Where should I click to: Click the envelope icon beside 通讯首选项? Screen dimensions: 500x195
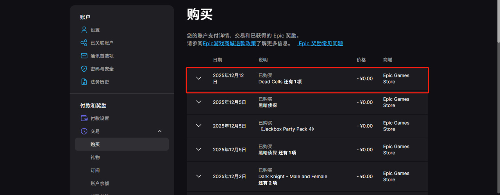84,56
